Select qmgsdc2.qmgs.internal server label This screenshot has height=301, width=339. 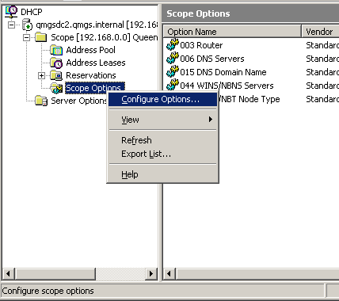click(x=97, y=25)
